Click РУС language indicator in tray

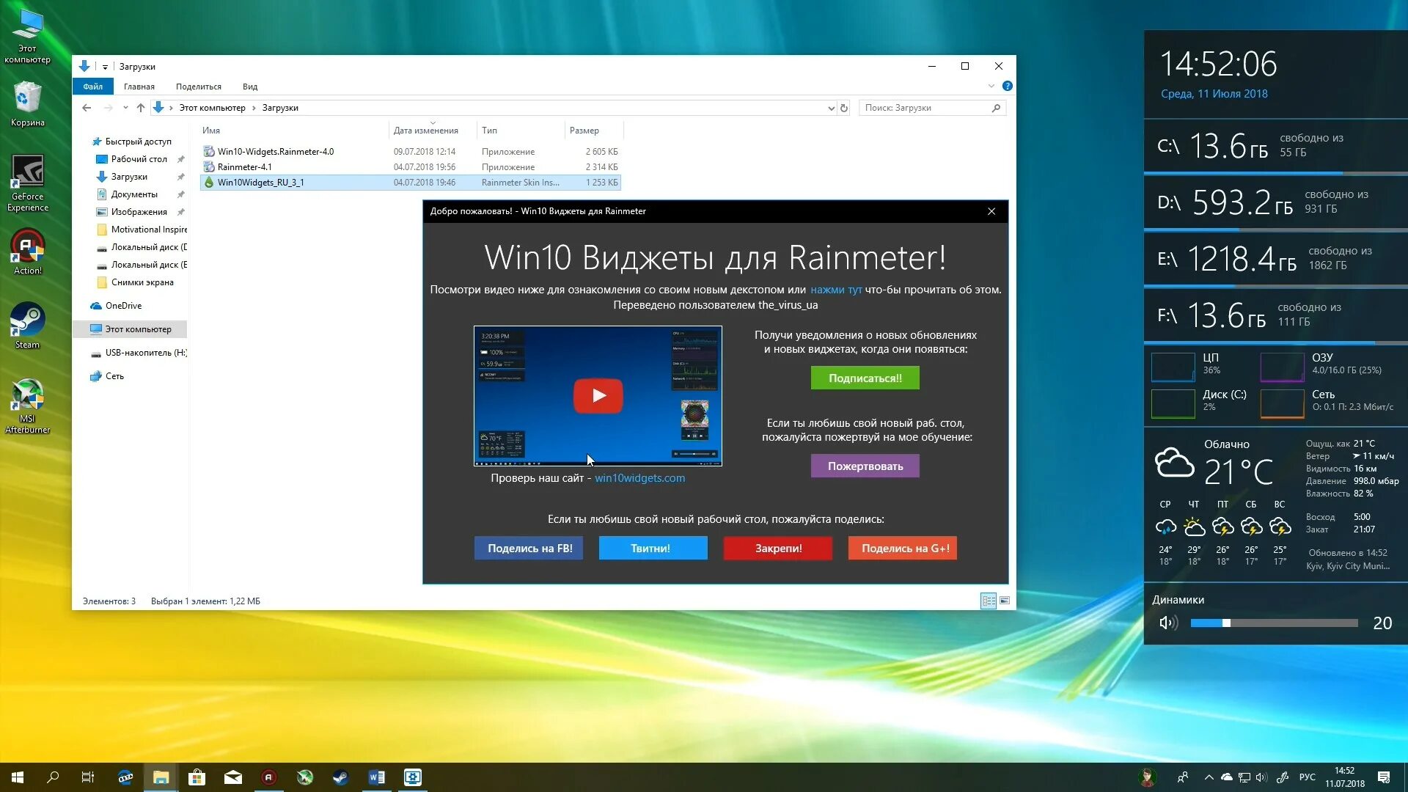(x=1307, y=777)
